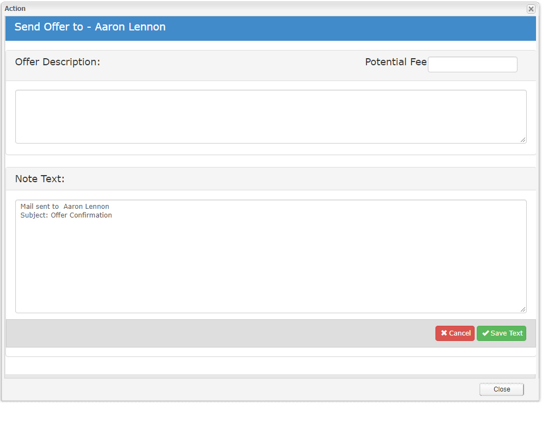Click the gray footer bar left of Cancel
The image size is (542, 422).
pyautogui.click(x=217, y=333)
